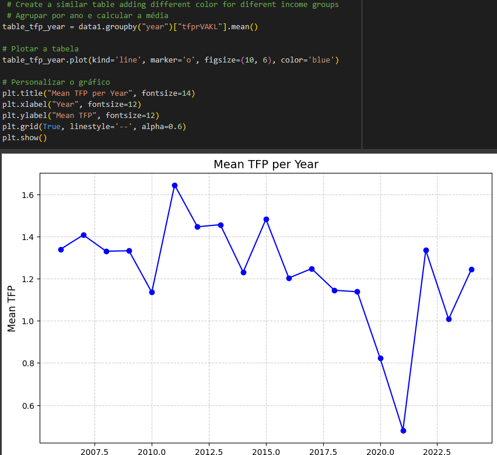Click the plt.grid code line

click(94, 127)
